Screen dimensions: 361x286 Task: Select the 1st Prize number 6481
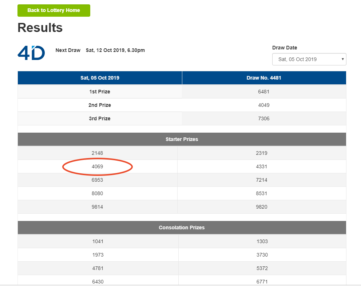click(263, 92)
